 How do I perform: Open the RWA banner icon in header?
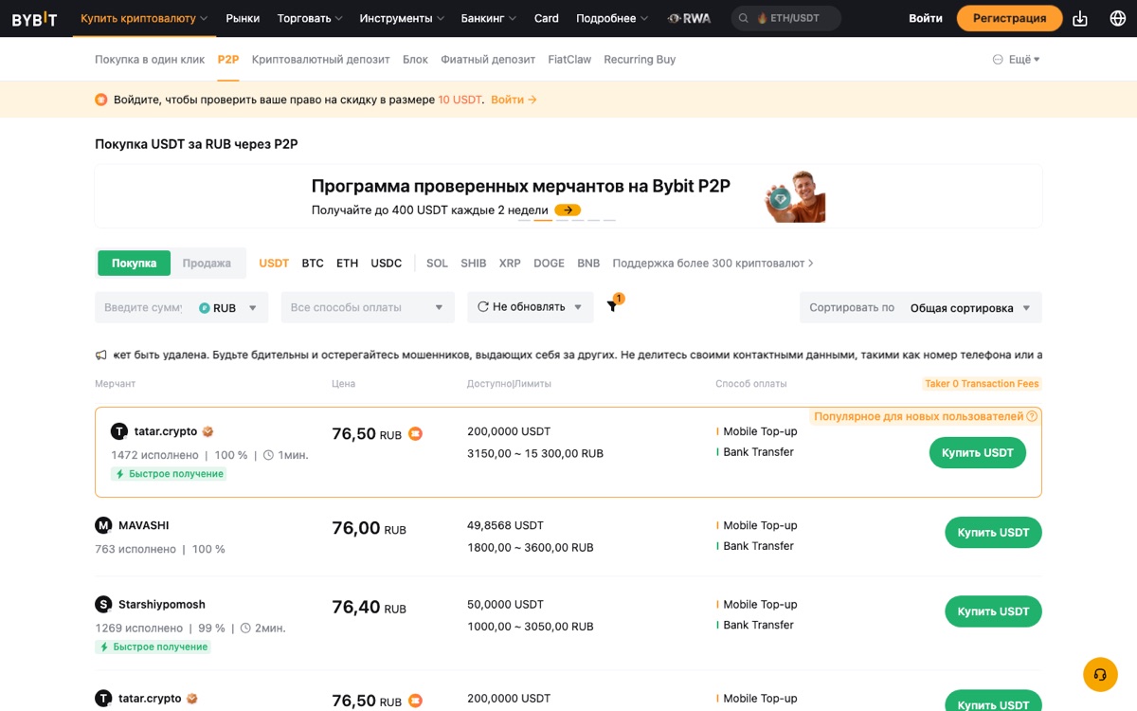689,18
